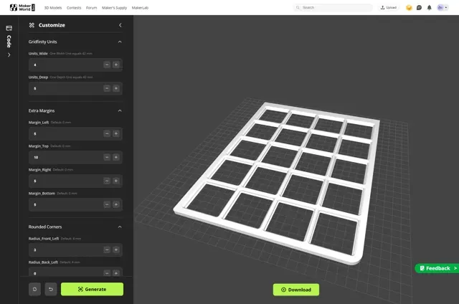
Task: Collapse the Rounded Corners section
Action: [120, 227]
